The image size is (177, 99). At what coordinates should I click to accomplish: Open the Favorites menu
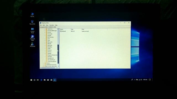[52, 25]
